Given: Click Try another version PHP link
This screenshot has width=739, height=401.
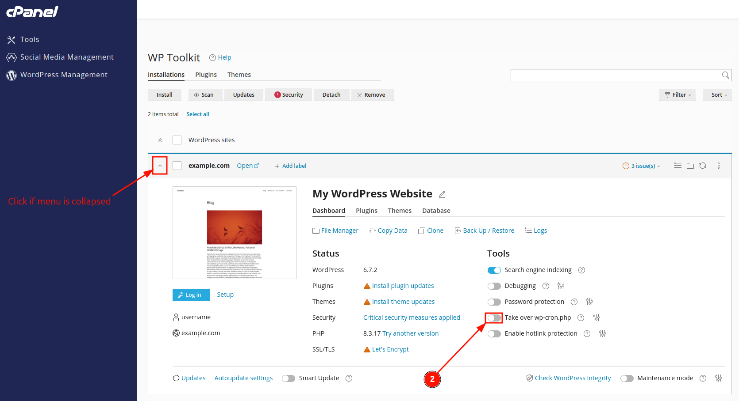Looking at the screenshot, I should (410, 333).
